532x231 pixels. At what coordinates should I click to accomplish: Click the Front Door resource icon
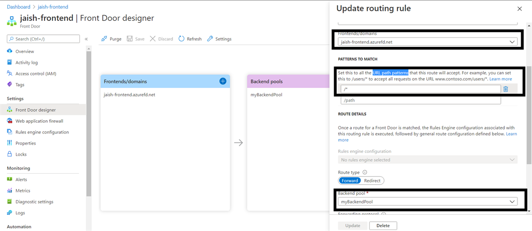tap(12, 20)
